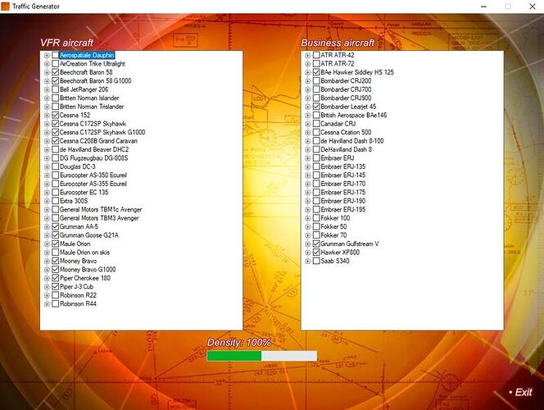Select the Bombardier CRJ200 label

(346, 81)
